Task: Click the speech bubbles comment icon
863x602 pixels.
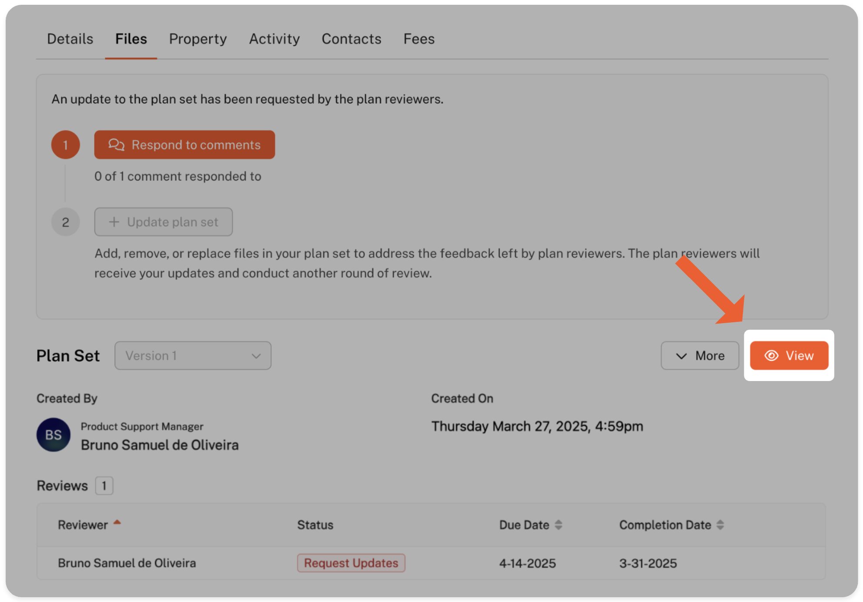Action: 116,144
